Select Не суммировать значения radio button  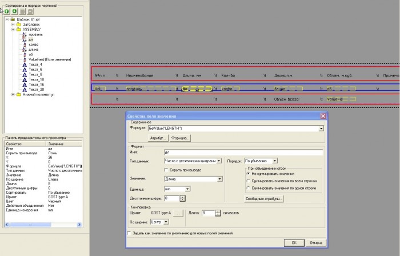(248, 174)
